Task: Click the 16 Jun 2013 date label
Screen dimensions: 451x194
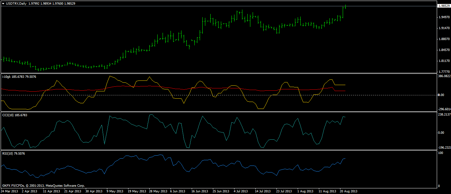Action: [200, 191]
